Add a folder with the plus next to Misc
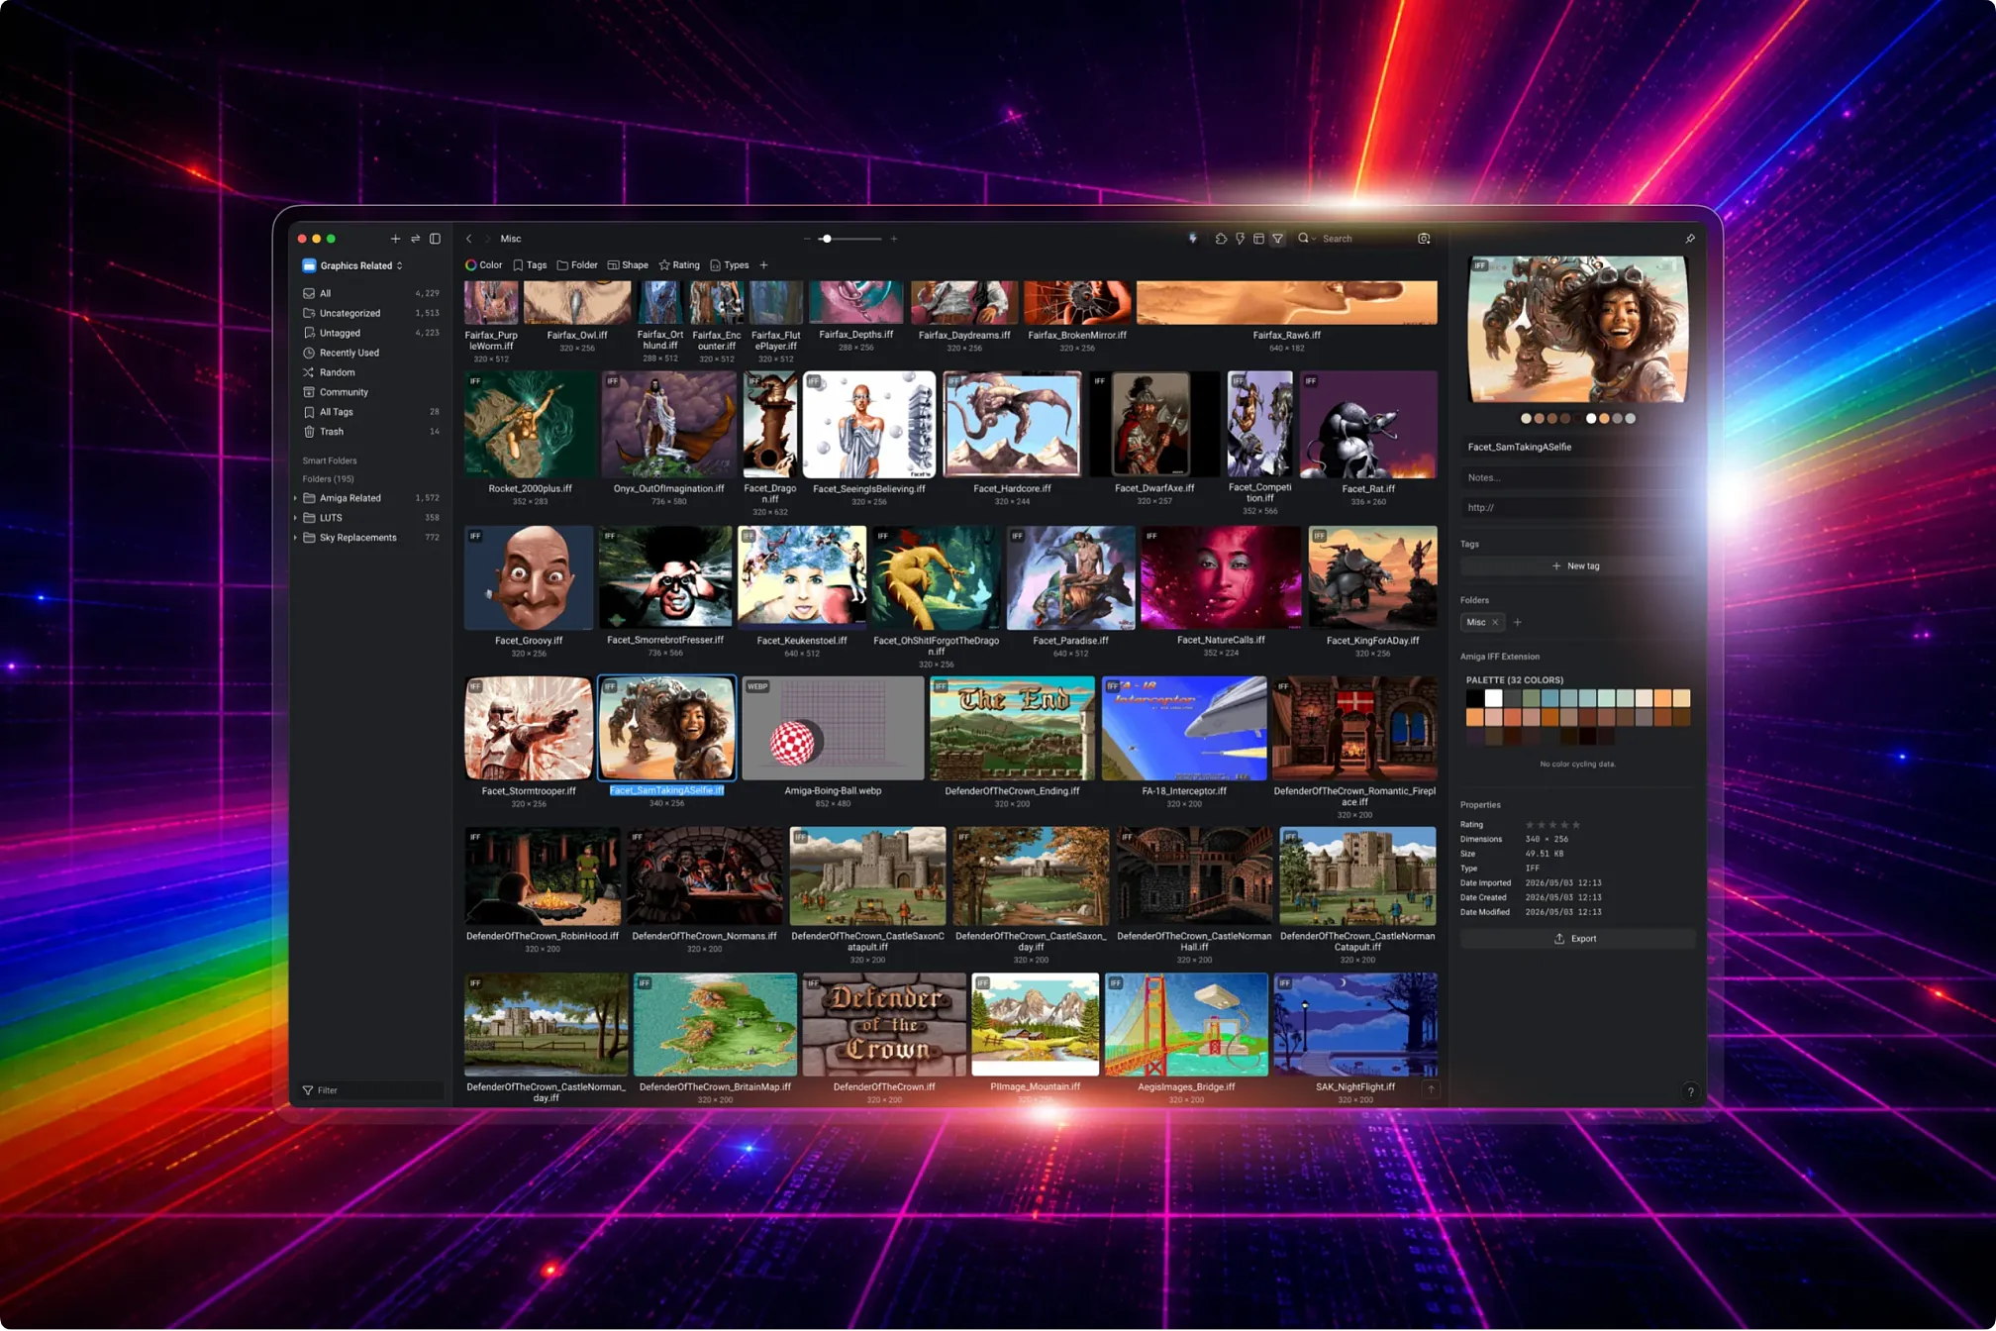The image size is (1996, 1331). [x=1518, y=623]
